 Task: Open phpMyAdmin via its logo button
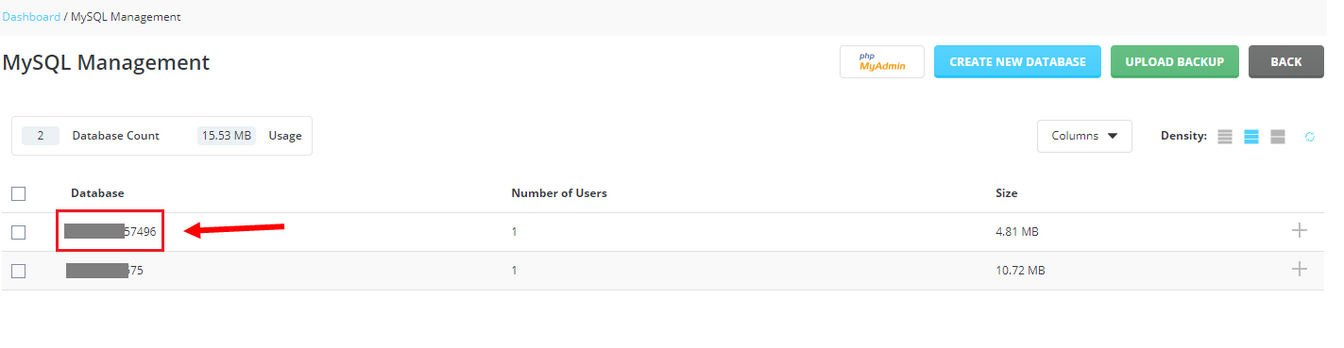pos(881,62)
